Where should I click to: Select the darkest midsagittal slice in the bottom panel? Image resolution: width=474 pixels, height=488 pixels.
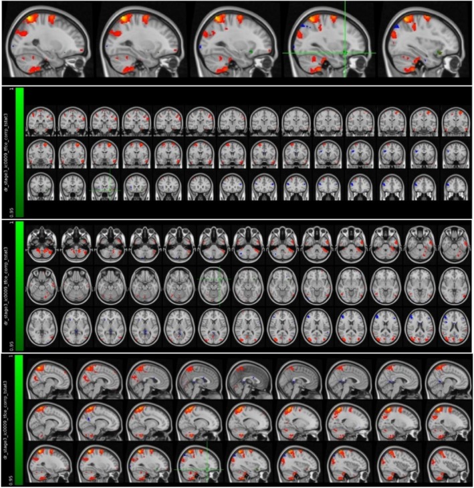pyautogui.click(x=249, y=380)
